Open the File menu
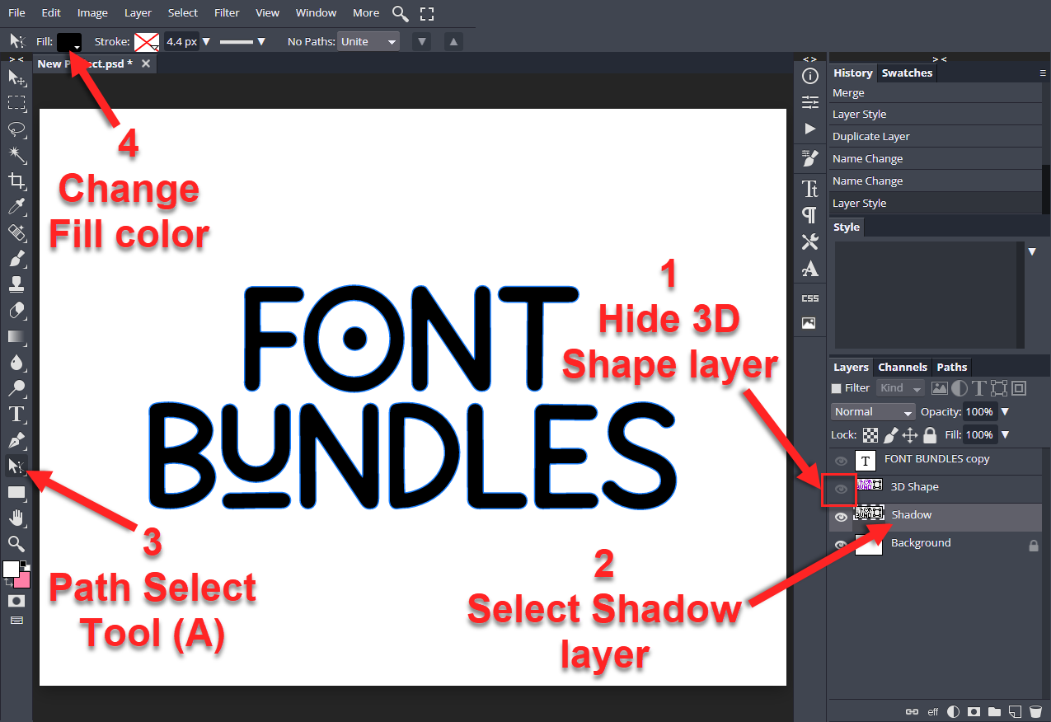 pyautogui.click(x=16, y=12)
